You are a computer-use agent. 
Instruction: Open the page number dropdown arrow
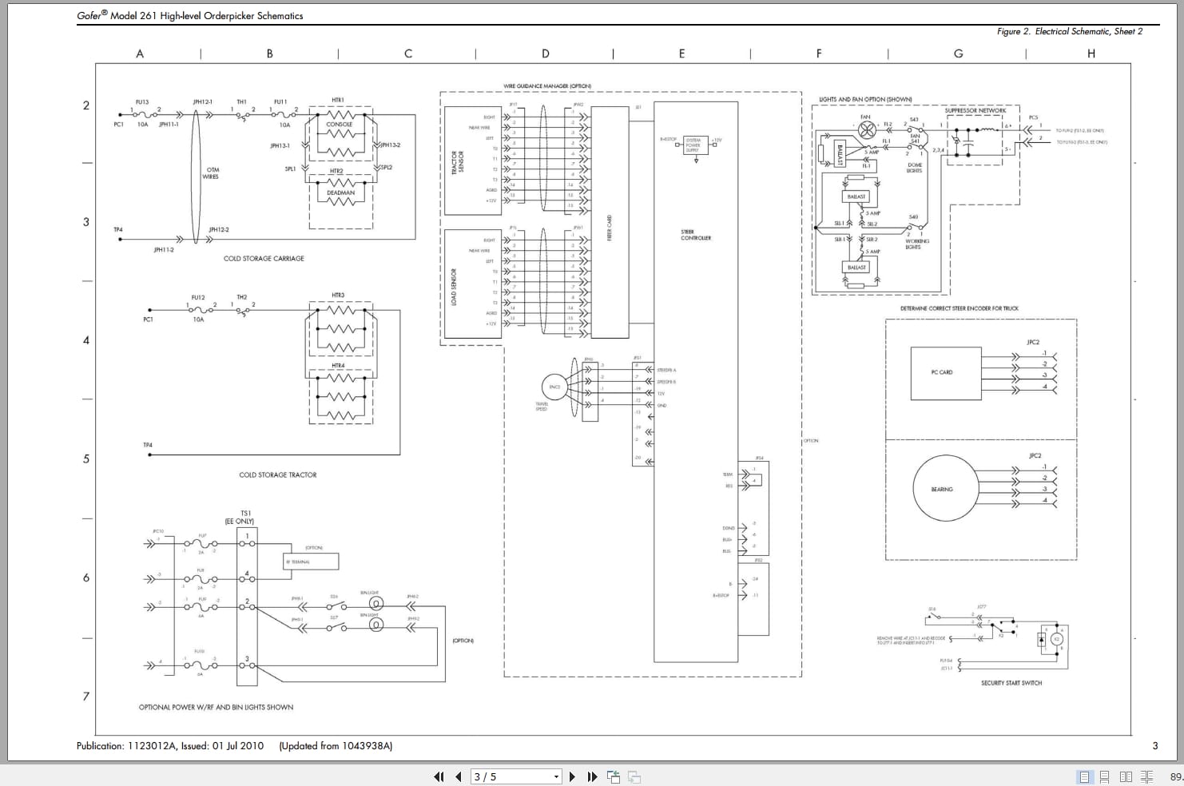[x=557, y=776]
